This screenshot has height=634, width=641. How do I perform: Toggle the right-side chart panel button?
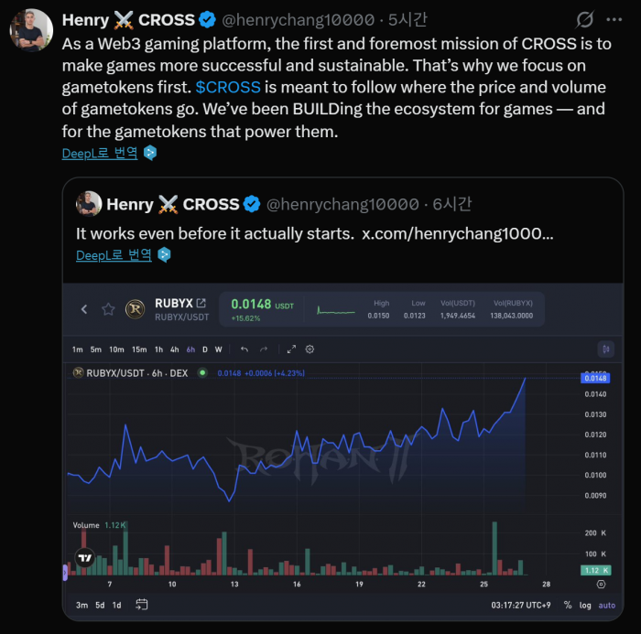[605, 349]
